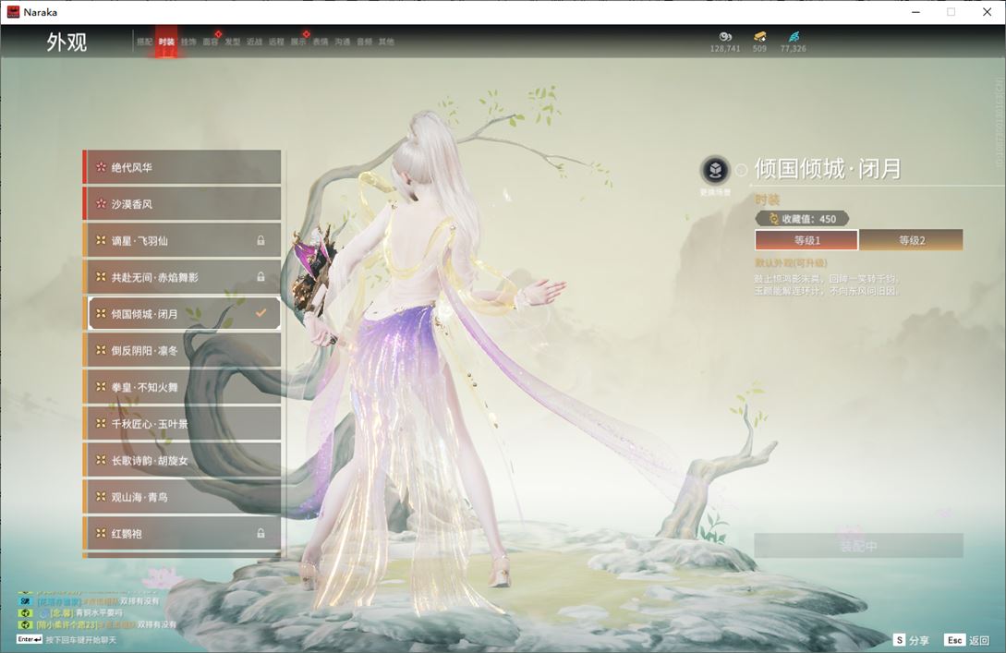The width and height of the screenshot is (1006, 653).
Task: Click the Naraka app icon in the title bar
Action: click(13, 12)
